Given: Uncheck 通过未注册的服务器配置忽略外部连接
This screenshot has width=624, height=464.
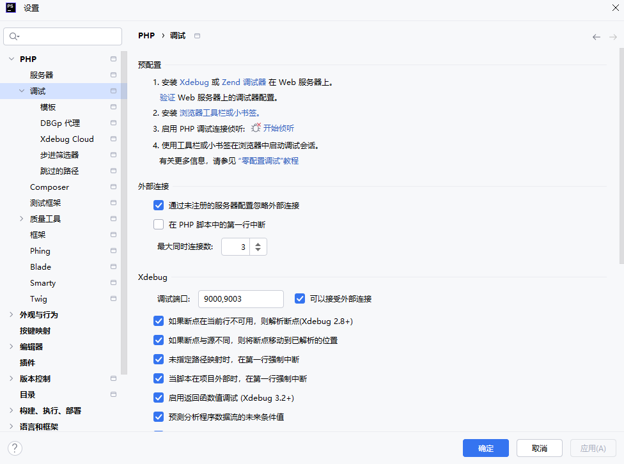Looking at the screenshot, I should pos(159,205).
